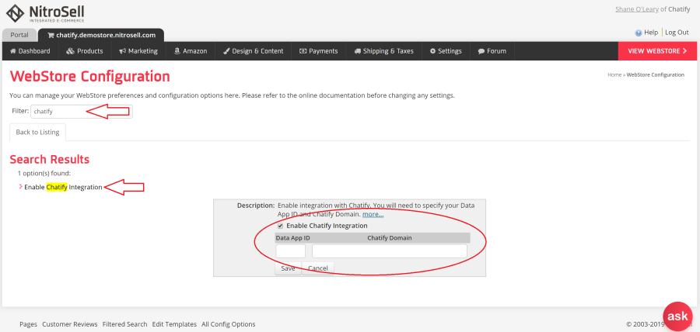Switch to the Portal tab
The width and height of the screenshot is (700, 332).
[x=19, y=35]
